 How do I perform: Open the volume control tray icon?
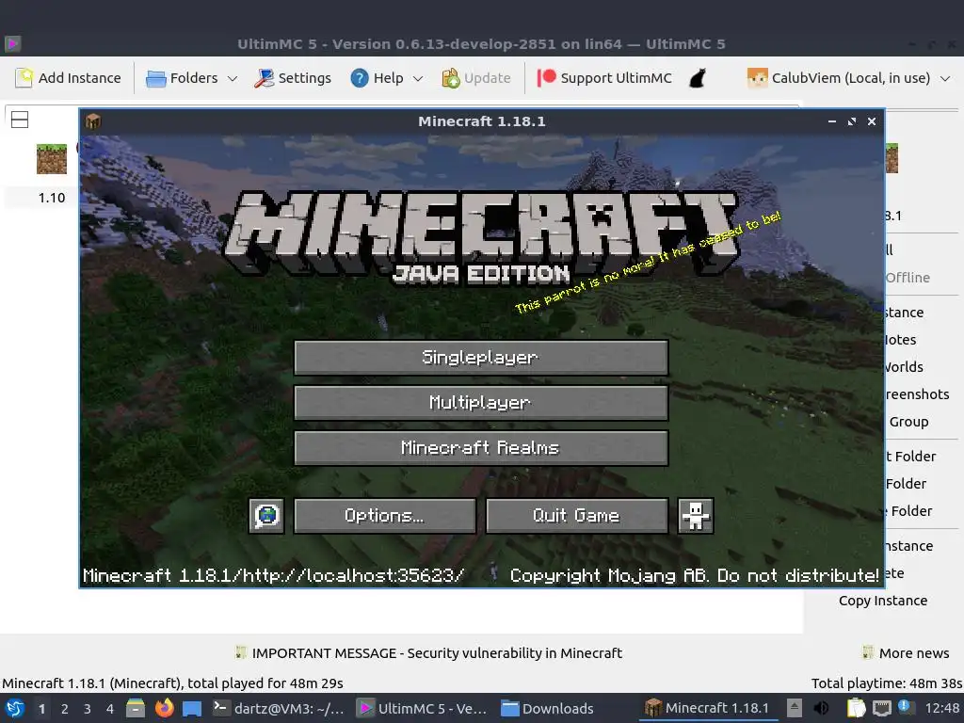[821, 708]
